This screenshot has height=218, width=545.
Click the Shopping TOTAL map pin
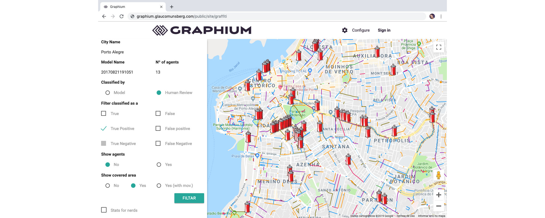pos(310,70)
